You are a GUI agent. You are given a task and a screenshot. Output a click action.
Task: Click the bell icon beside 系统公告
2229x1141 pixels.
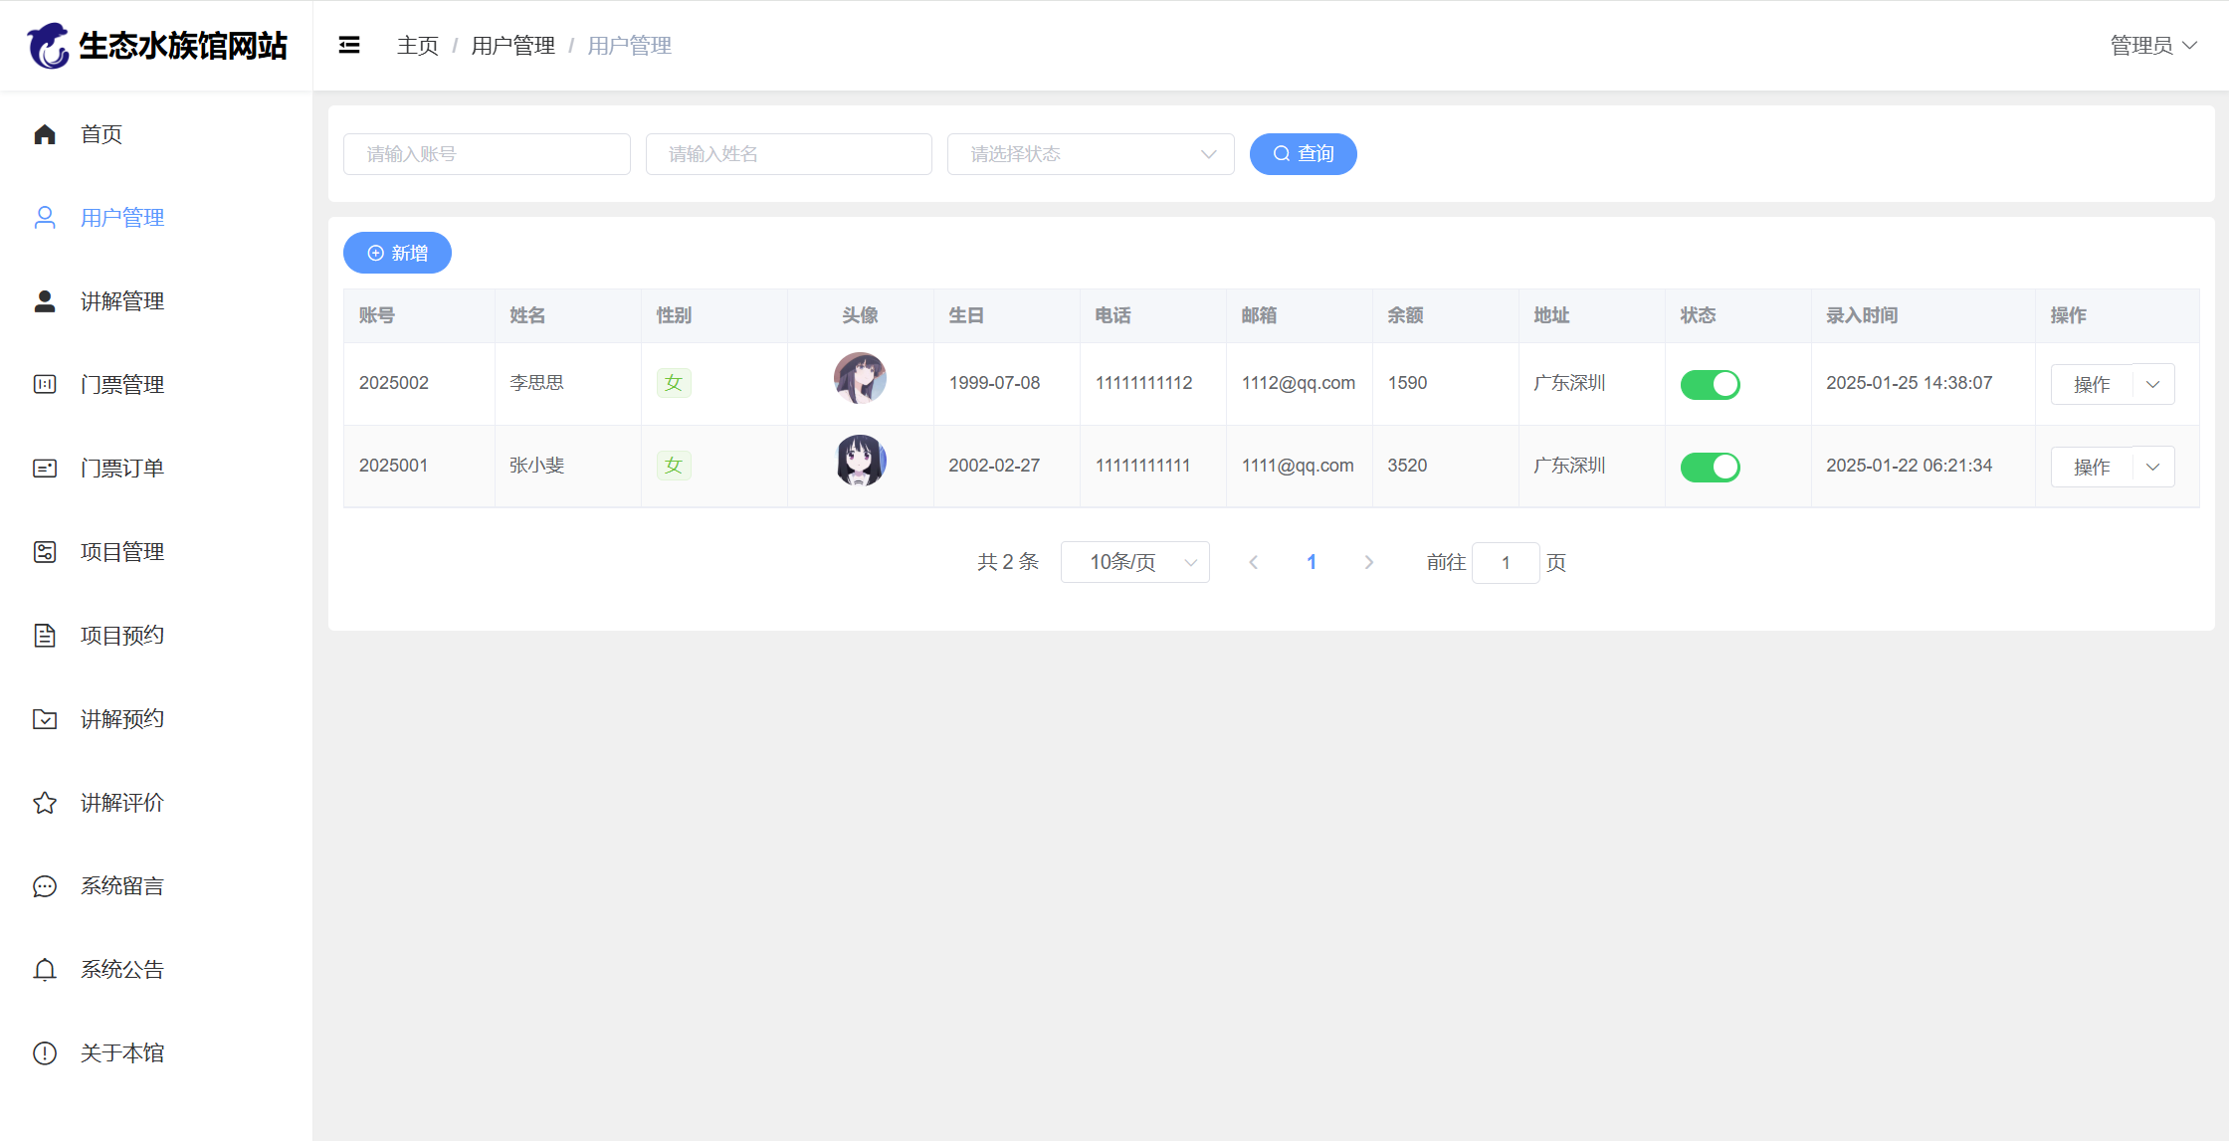coord(45,970)
